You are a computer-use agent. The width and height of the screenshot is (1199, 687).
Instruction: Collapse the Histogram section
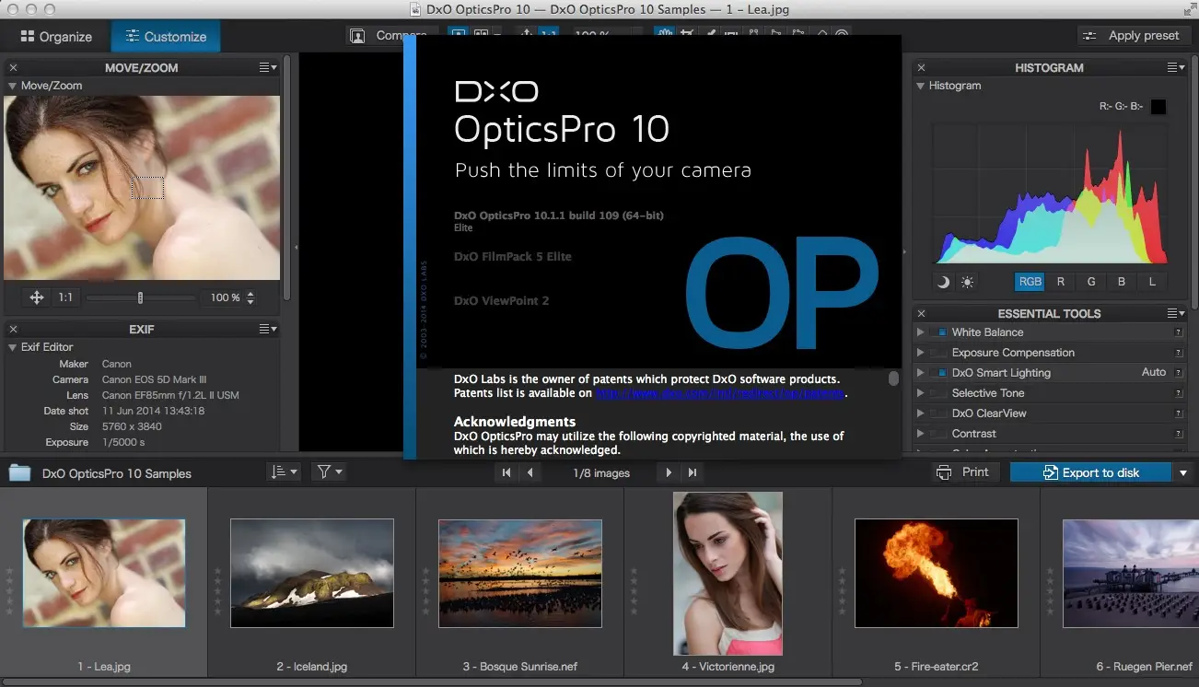(x=921, y=86)
